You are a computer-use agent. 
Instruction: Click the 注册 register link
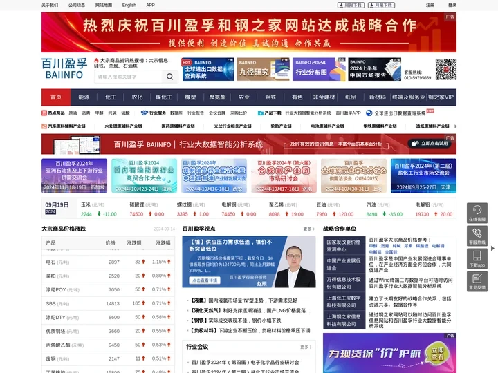pyautogui.click(x=430, y=5)
